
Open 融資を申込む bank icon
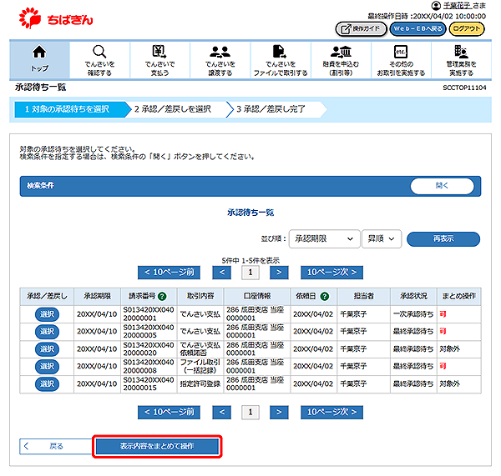341,52
